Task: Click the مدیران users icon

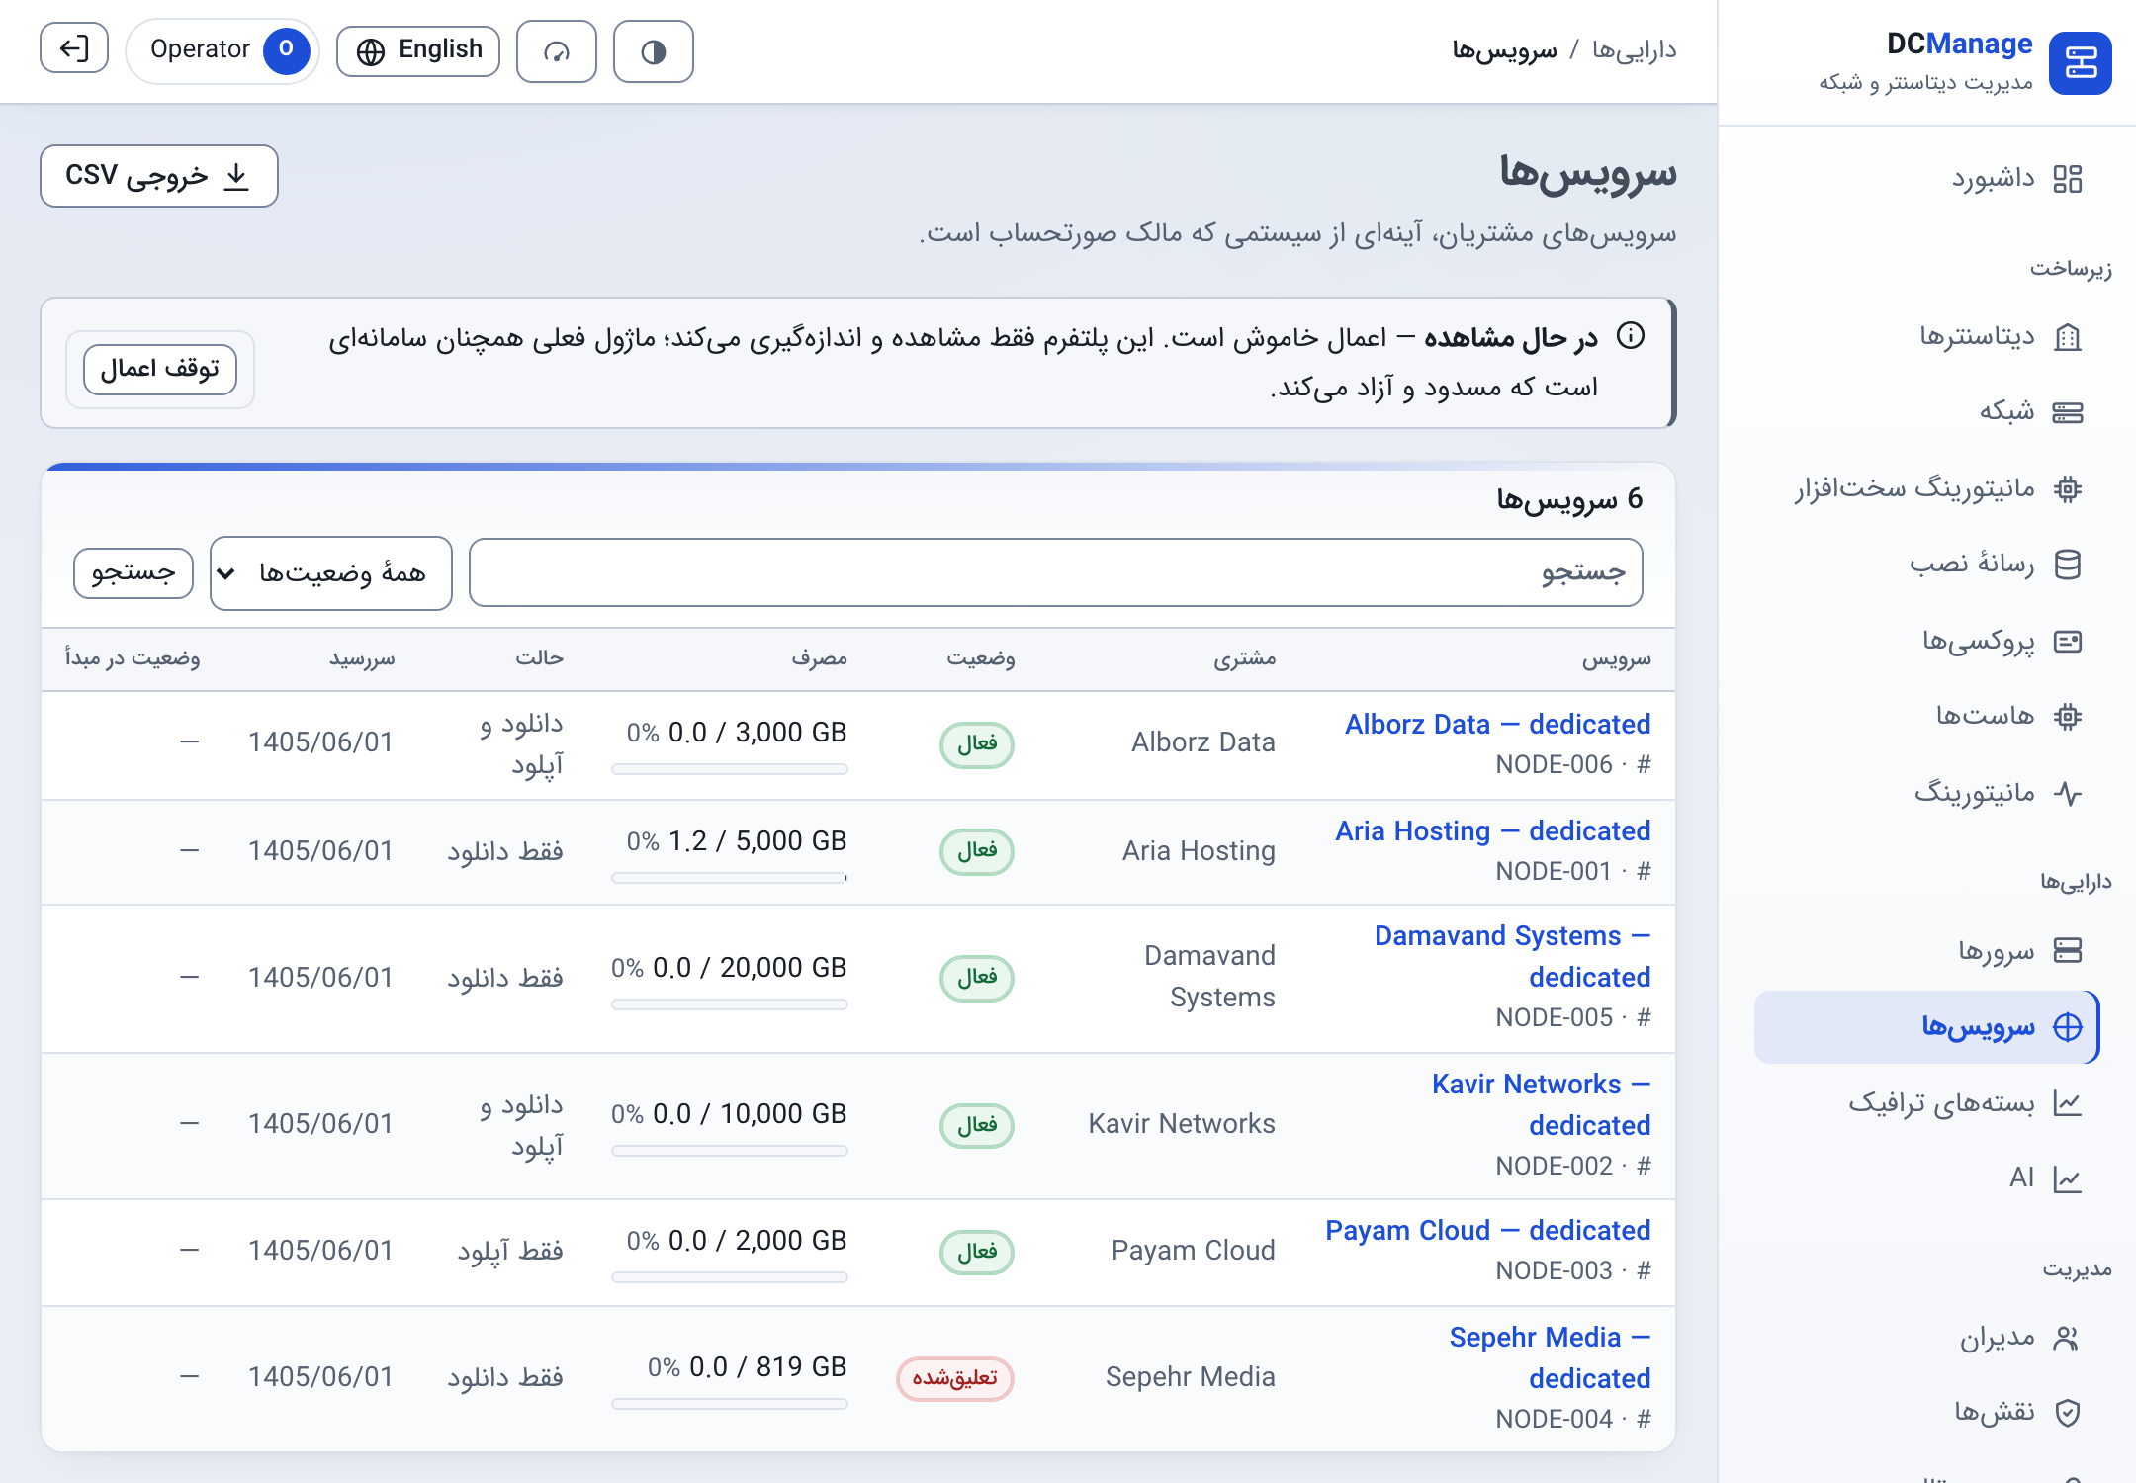Action: 2068,1338
